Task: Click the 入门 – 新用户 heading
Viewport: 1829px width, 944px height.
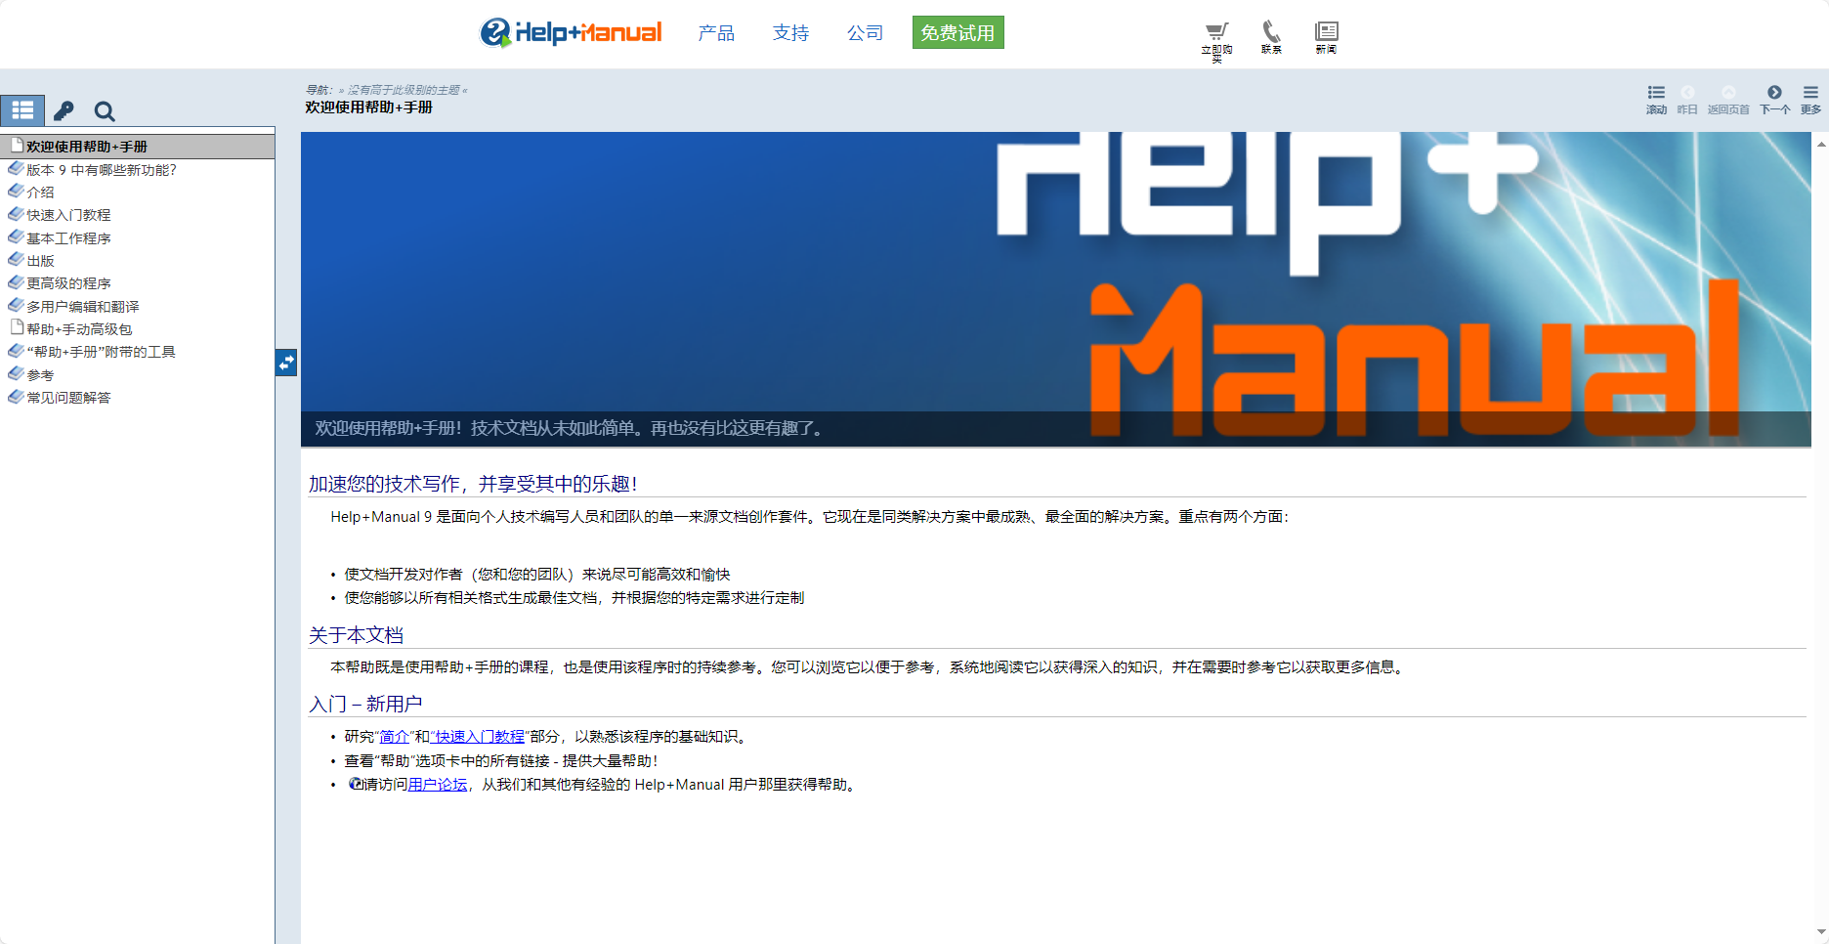Action: pos(365,704)
